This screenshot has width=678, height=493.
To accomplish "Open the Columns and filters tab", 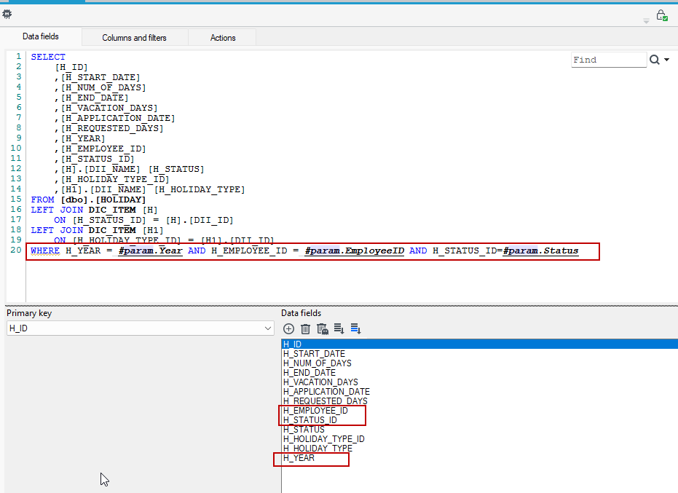I will coord(135,38).
